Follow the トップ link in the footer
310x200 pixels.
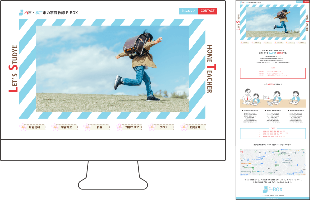pyautogui.click(x=263, y=195)
